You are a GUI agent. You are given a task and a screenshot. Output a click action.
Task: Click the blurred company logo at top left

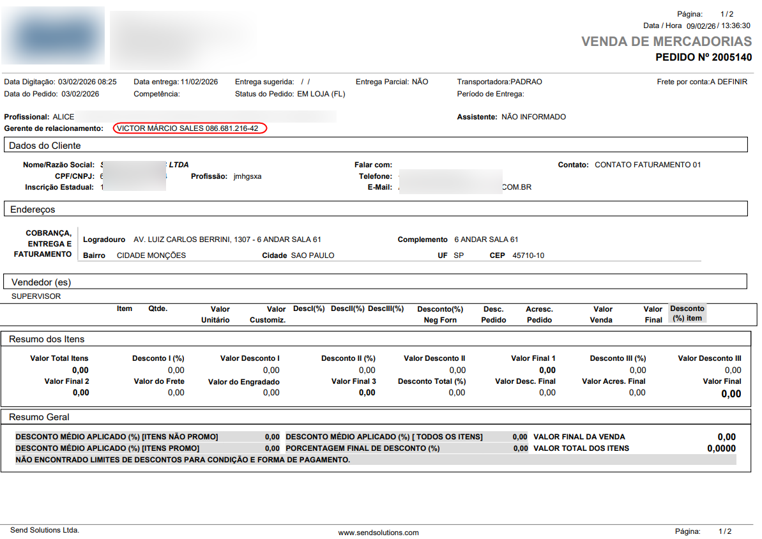(53, 35)
